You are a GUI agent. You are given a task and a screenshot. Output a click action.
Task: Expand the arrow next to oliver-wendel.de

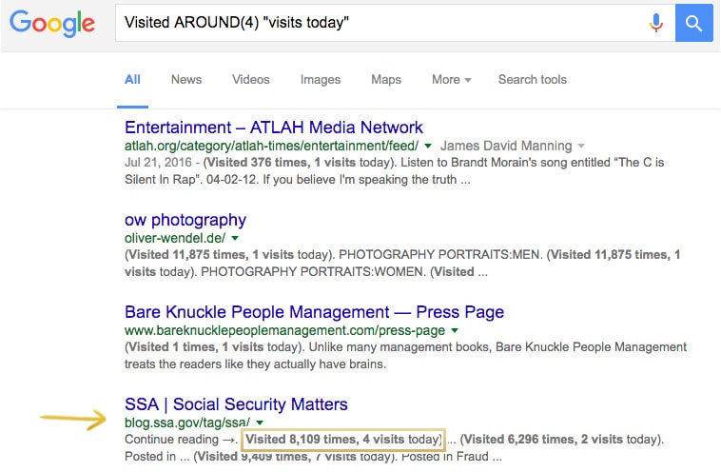(235, 238)
